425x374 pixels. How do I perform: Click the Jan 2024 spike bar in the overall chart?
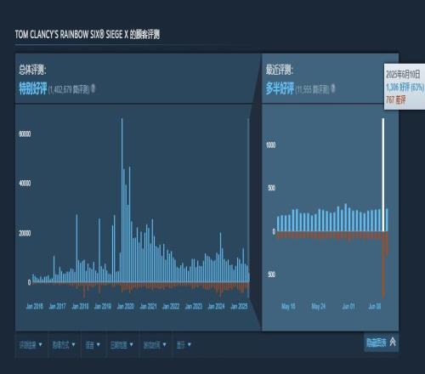(x=220, y=258)
